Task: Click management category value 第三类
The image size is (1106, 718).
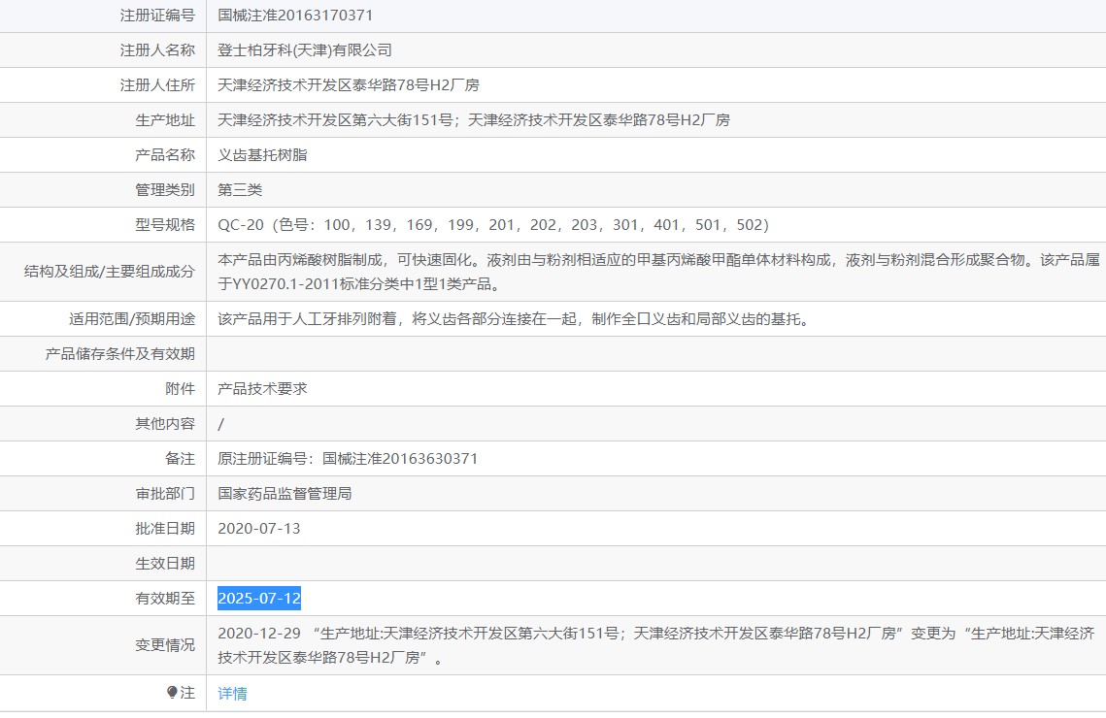Action: point(240,189)
